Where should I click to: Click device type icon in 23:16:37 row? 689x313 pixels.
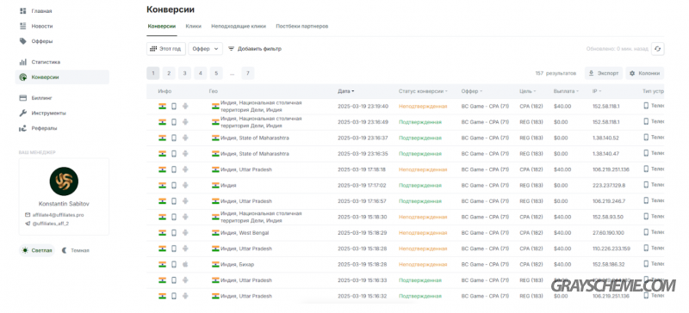tap(647, 137)
